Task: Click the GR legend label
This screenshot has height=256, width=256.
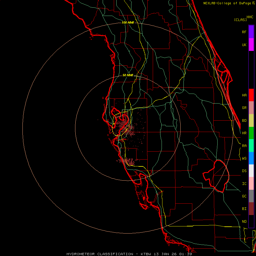Action: point(244,108)
